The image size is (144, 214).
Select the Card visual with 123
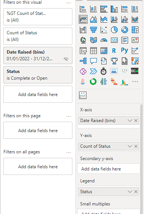(114, 40)
